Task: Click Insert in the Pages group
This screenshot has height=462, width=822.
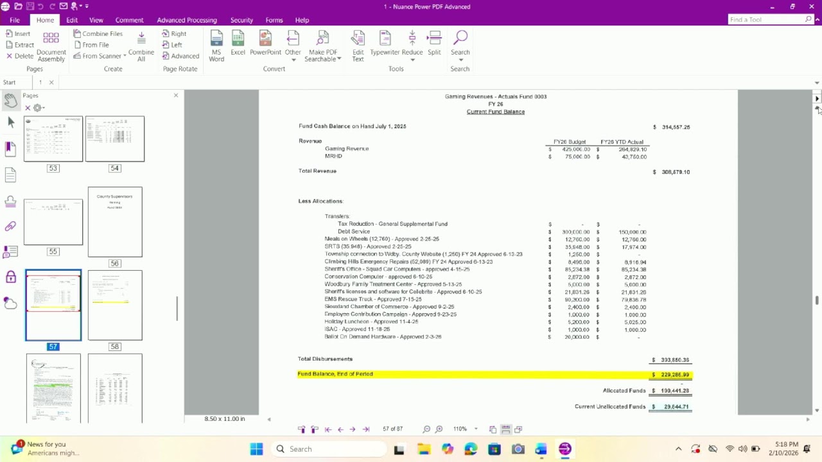Action: (18, 33)
